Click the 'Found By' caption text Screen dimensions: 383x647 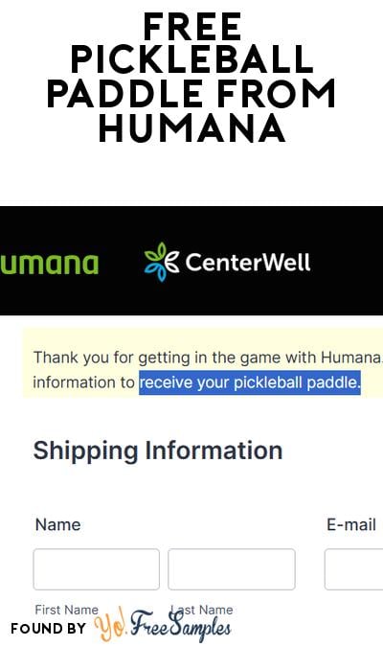(x=49, y=629)
